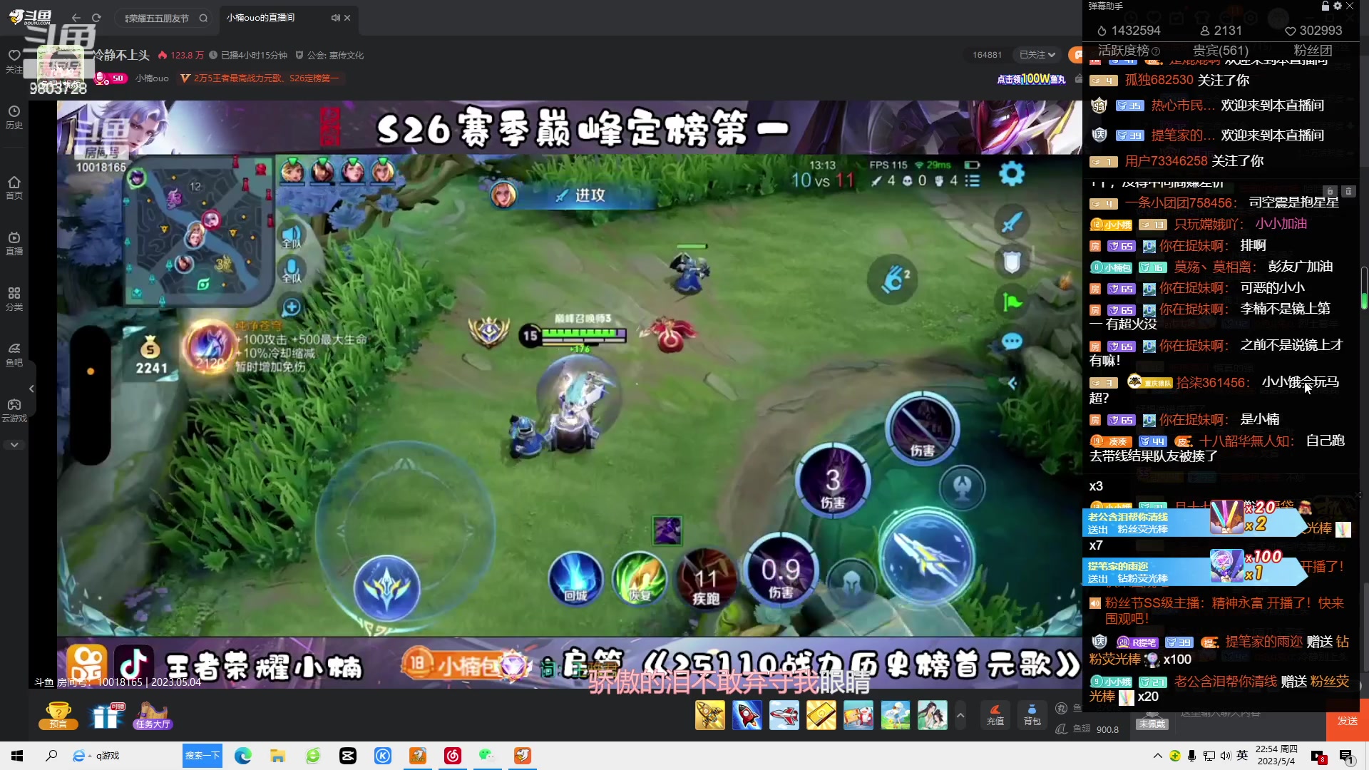
Task: Close the 弹幕助手 panel
Action: (1350, 6)
